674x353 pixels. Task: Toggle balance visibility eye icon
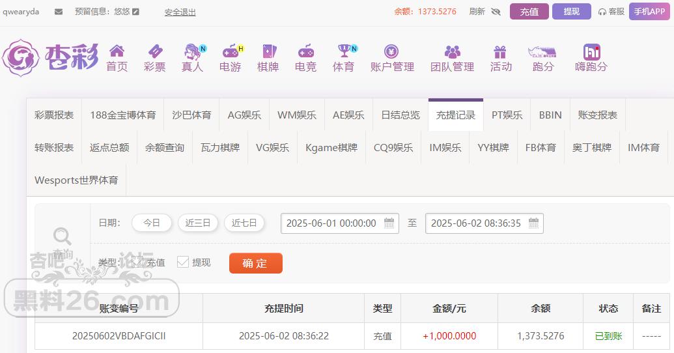[496, 12]
